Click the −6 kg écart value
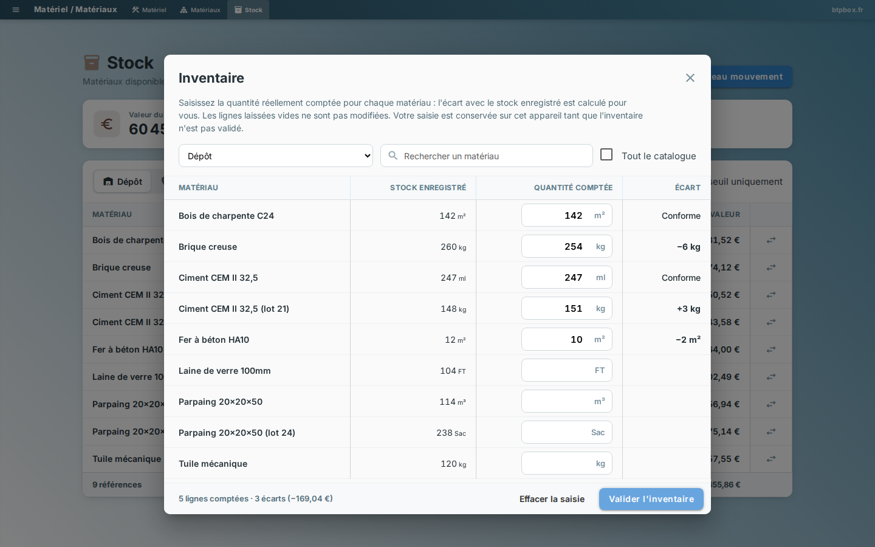This screenshot has height=547, width=875. pyautogui.click(x=688, y=247)
